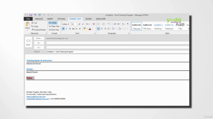The width and height of the screenshot is (213, 119).
Task: Redo the last action
Action: [40, 15]
